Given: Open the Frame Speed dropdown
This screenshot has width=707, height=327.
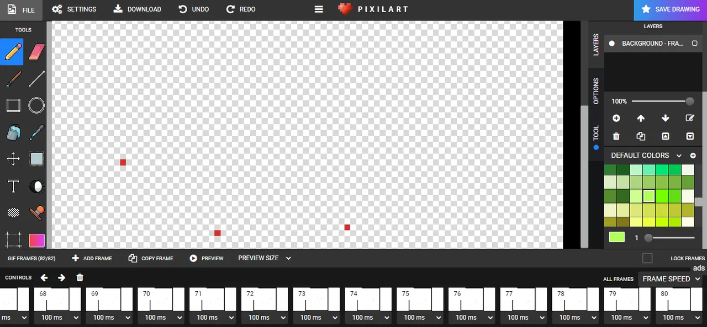Looking at the screenshot, I should pyautogui.click(x=671, y=279).
